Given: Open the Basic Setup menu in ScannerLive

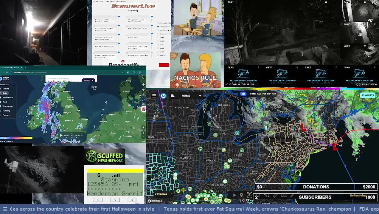Looking at the screenshot, I should 120,1.
